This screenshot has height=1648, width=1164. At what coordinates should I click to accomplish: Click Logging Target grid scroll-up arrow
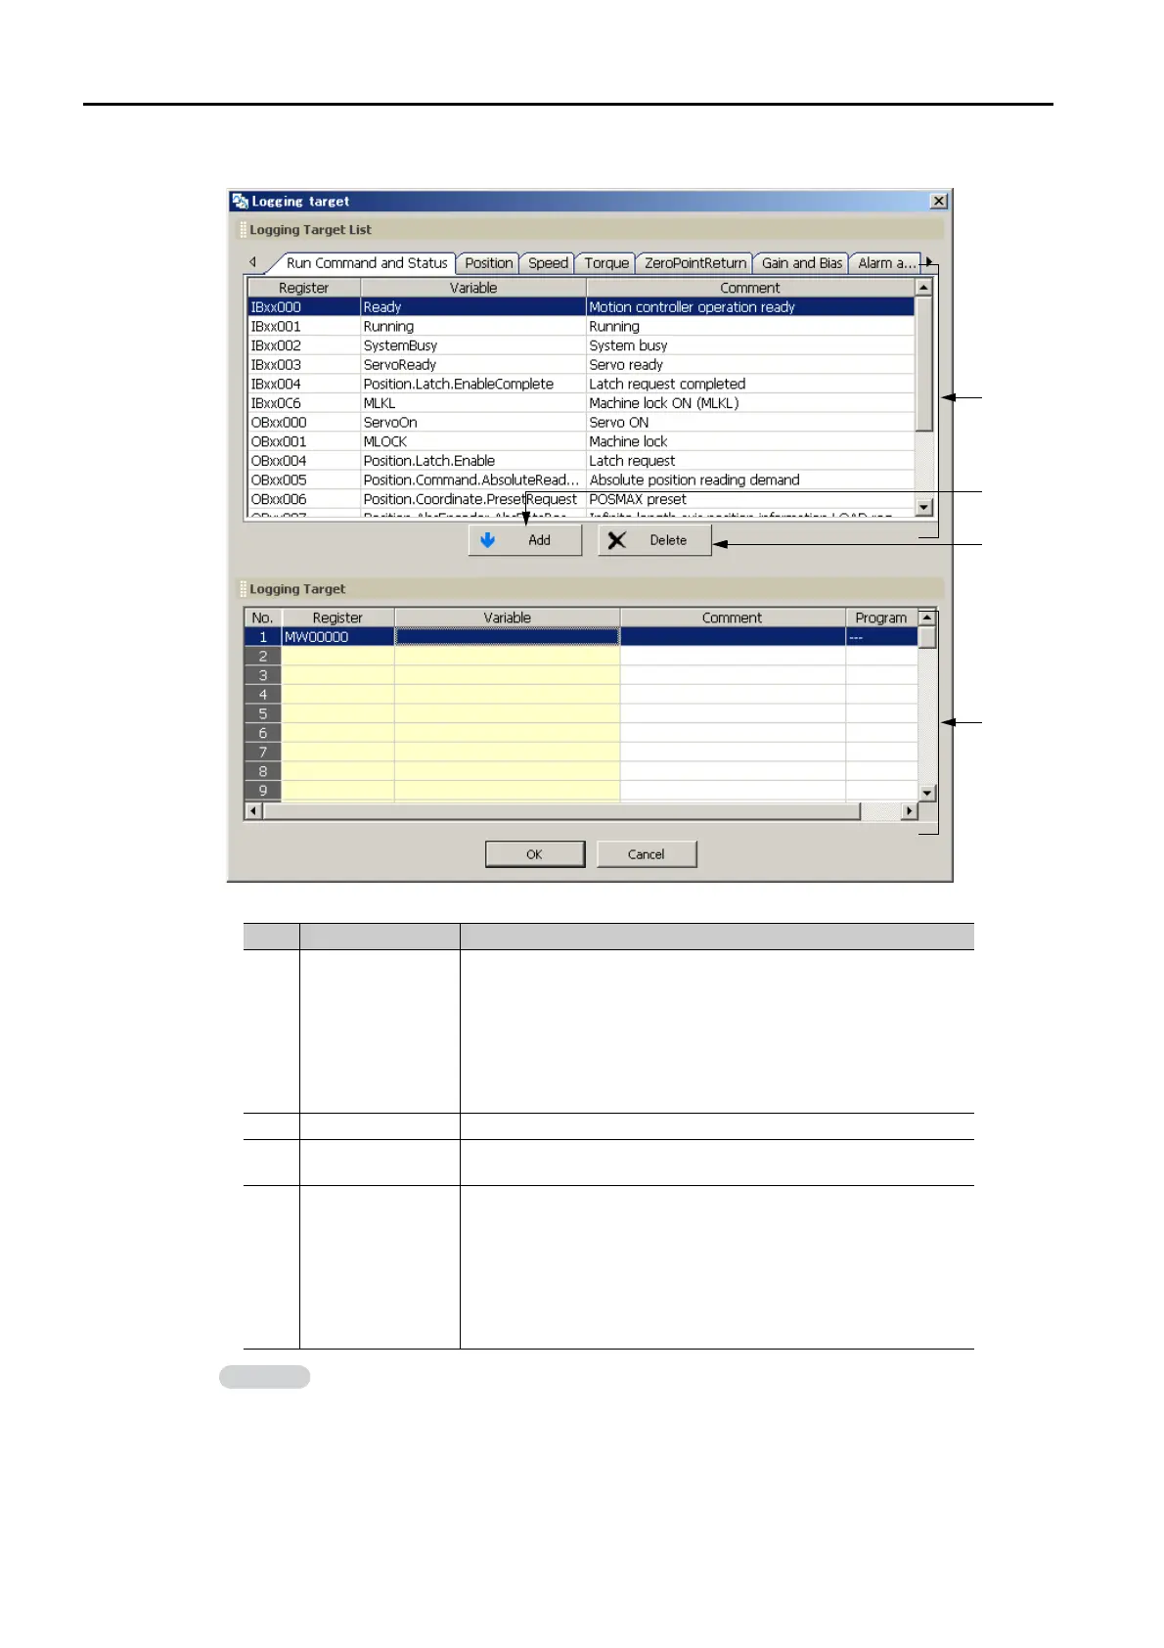927,618
